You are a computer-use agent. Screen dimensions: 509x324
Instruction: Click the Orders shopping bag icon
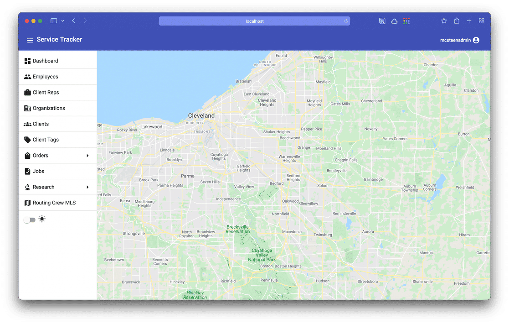click(27, 155)
